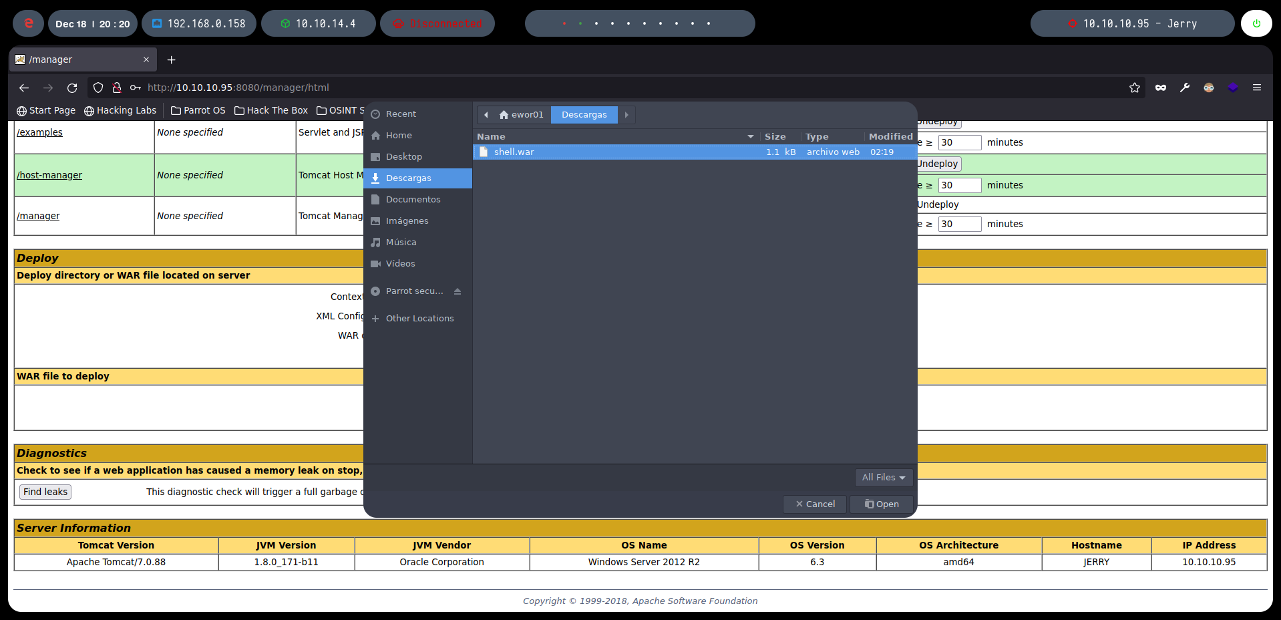The height and width of the screenshot is (620, 1281).
Task: Sort files by the Type column
Action: (x=832, y=136)
